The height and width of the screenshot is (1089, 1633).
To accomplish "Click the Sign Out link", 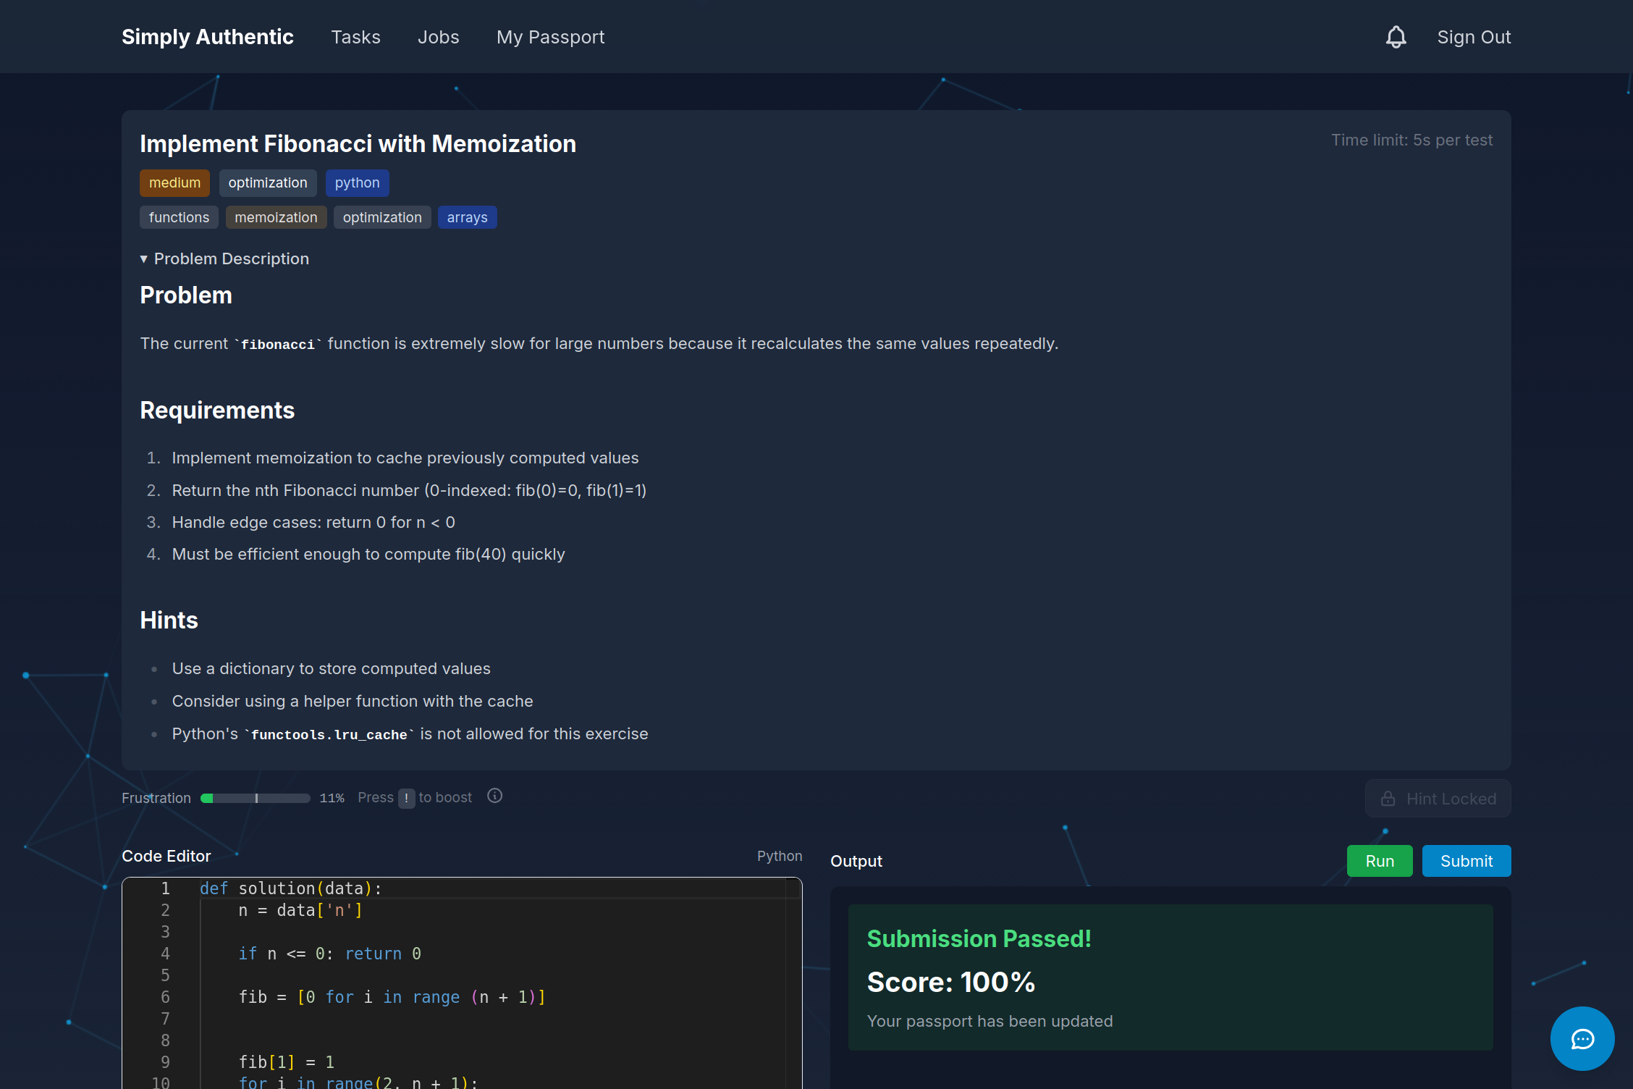I will click(1474, 37).
